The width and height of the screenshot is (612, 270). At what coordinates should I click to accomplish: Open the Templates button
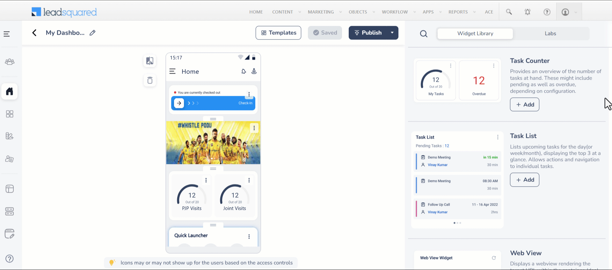[x=278, y=33]
